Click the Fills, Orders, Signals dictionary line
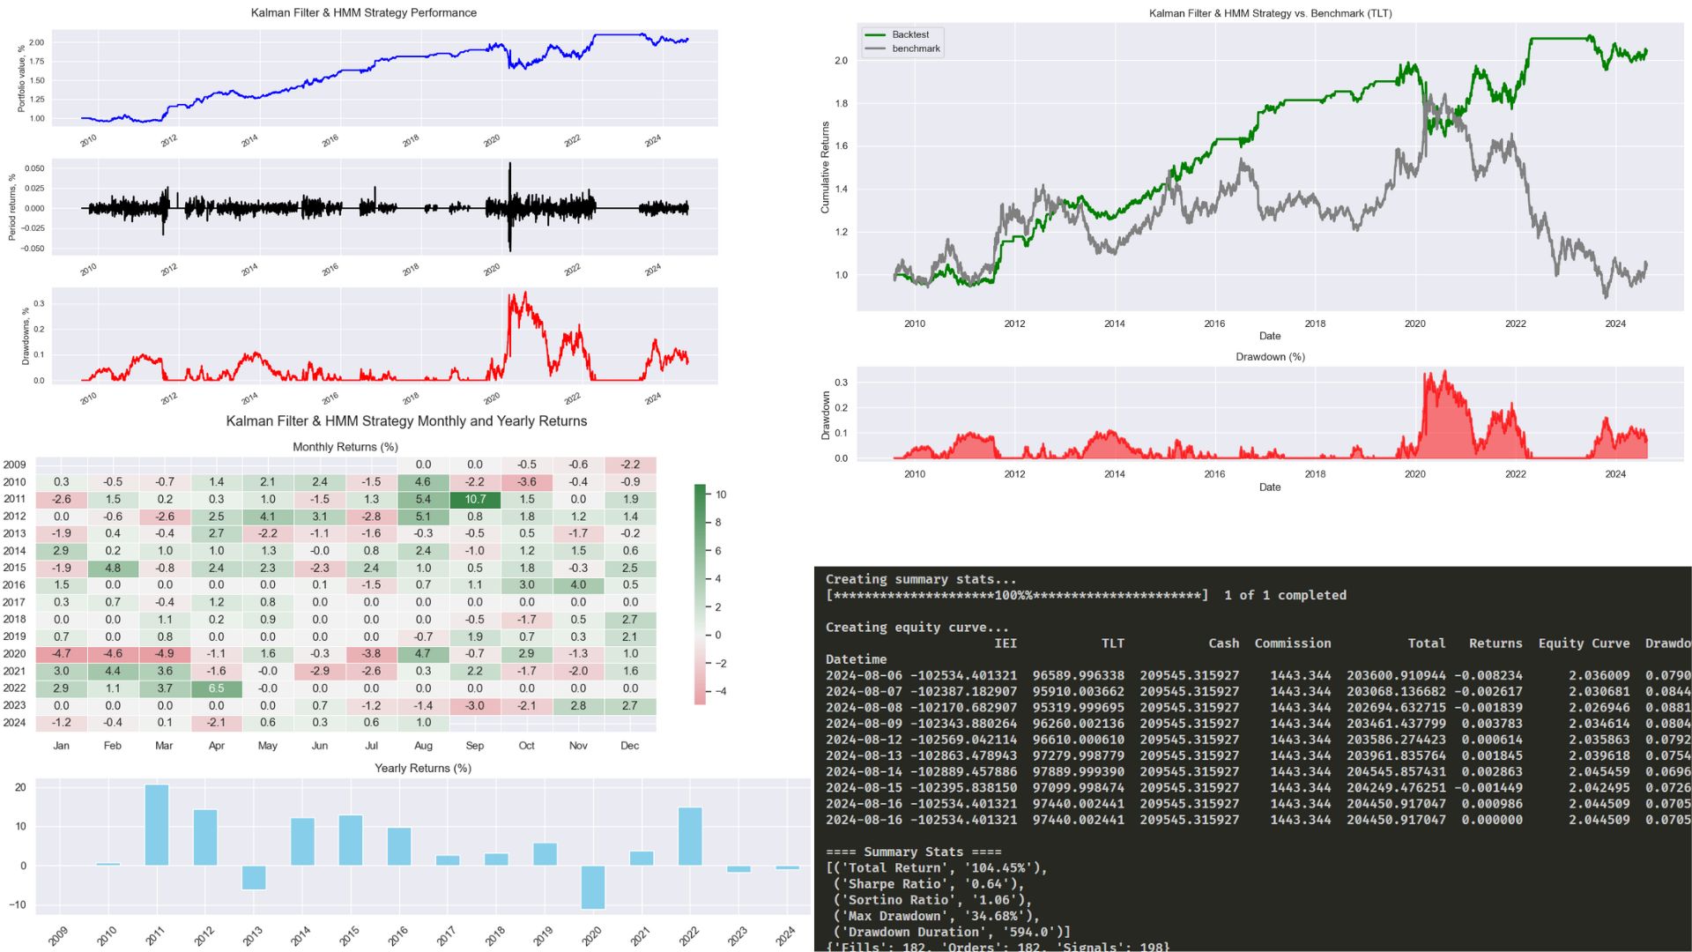The image size is (1692, 952). 998,947
